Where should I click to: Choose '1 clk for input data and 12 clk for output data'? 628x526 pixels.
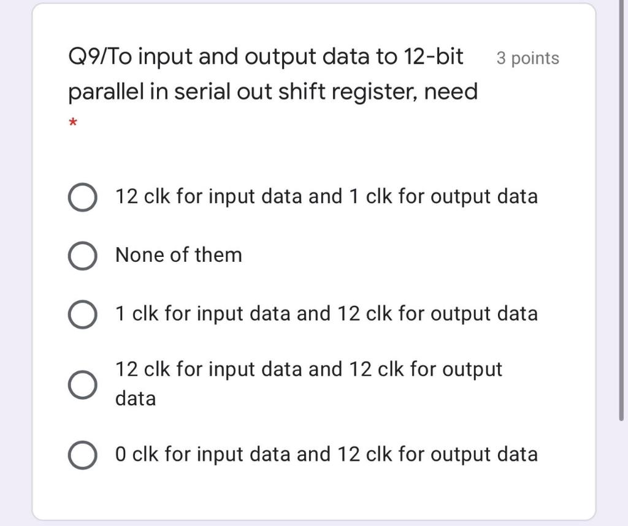(x=83, y=314)
